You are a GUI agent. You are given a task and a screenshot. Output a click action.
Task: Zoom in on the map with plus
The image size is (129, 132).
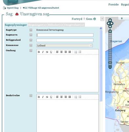pos(110,31)
